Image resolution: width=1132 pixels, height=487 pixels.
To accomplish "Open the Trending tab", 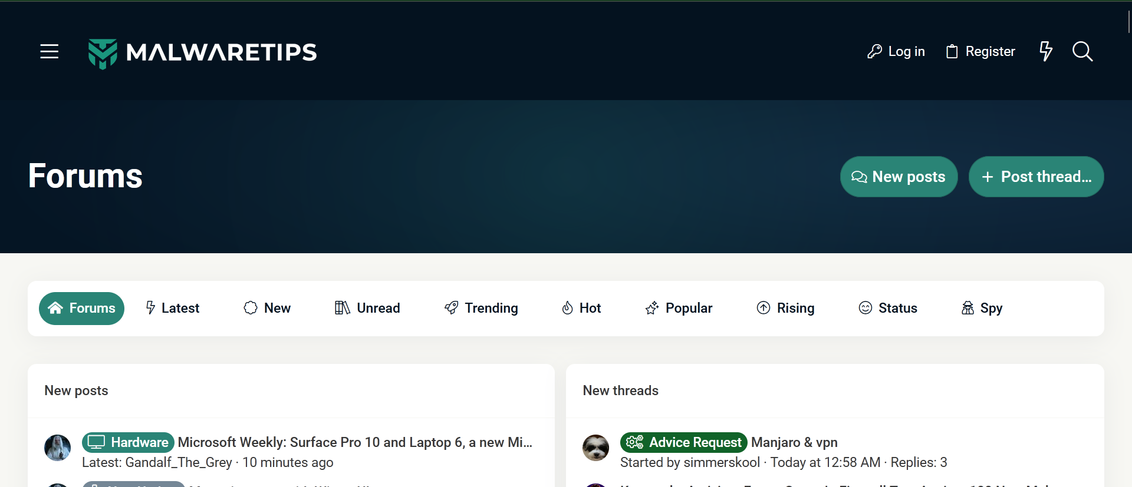I will (481, 309).
